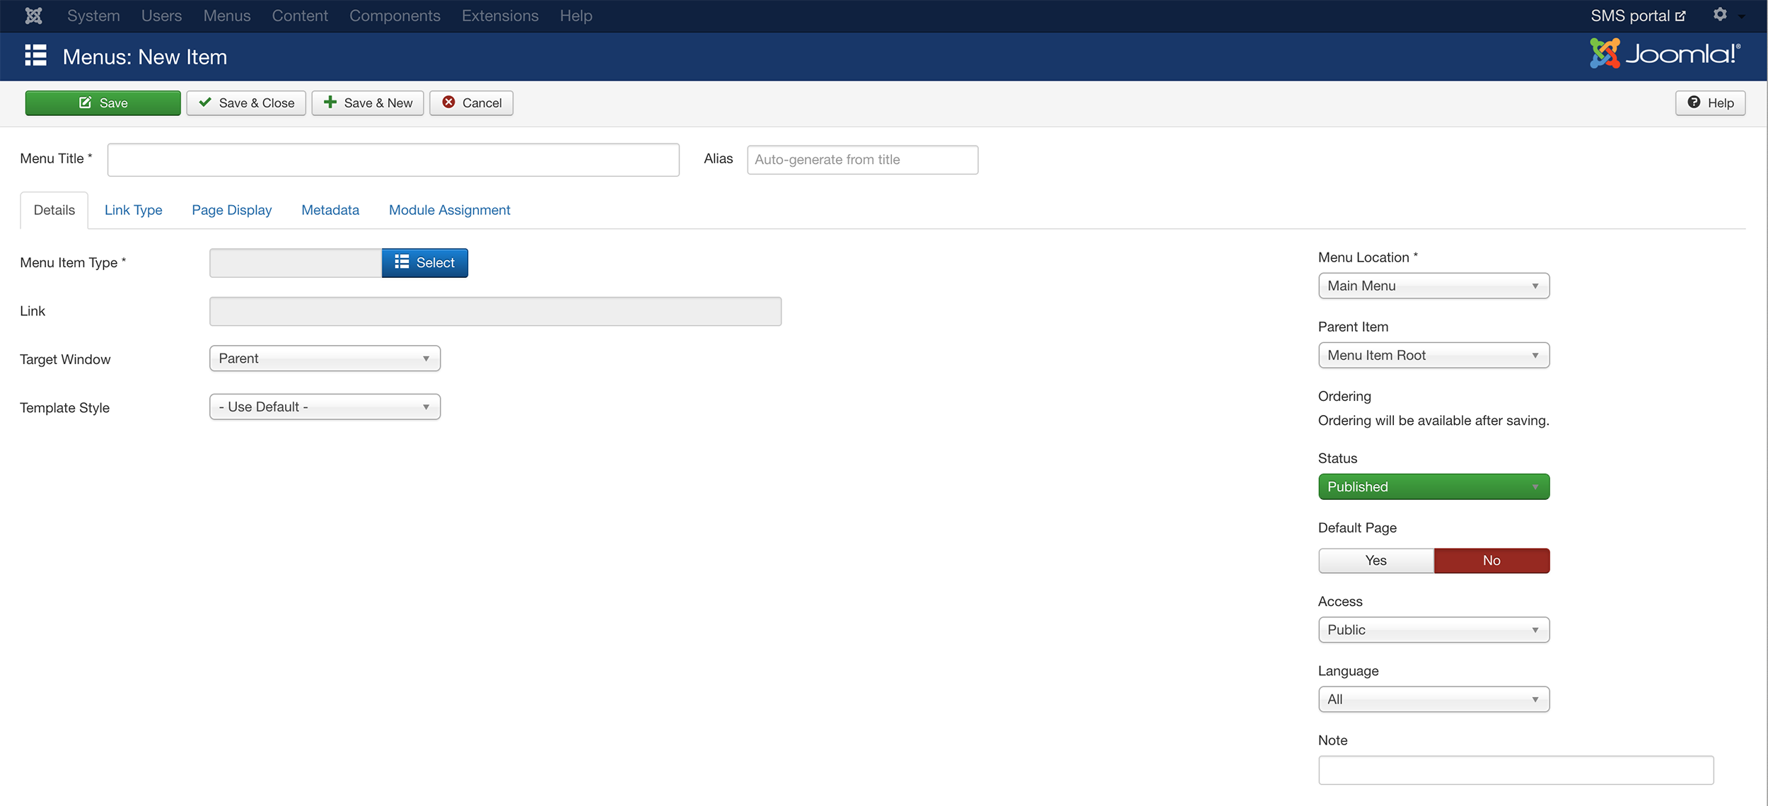1768x806 pixels.
Task: Expand the Template Style selector
Action: pos(325,407)
